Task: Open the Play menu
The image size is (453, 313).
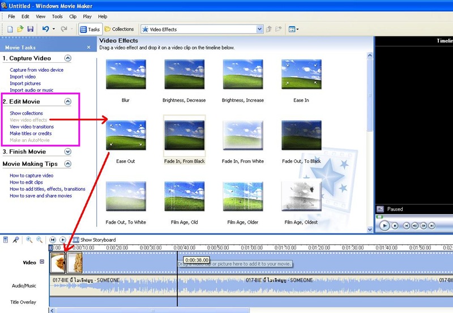Action: 87,16
